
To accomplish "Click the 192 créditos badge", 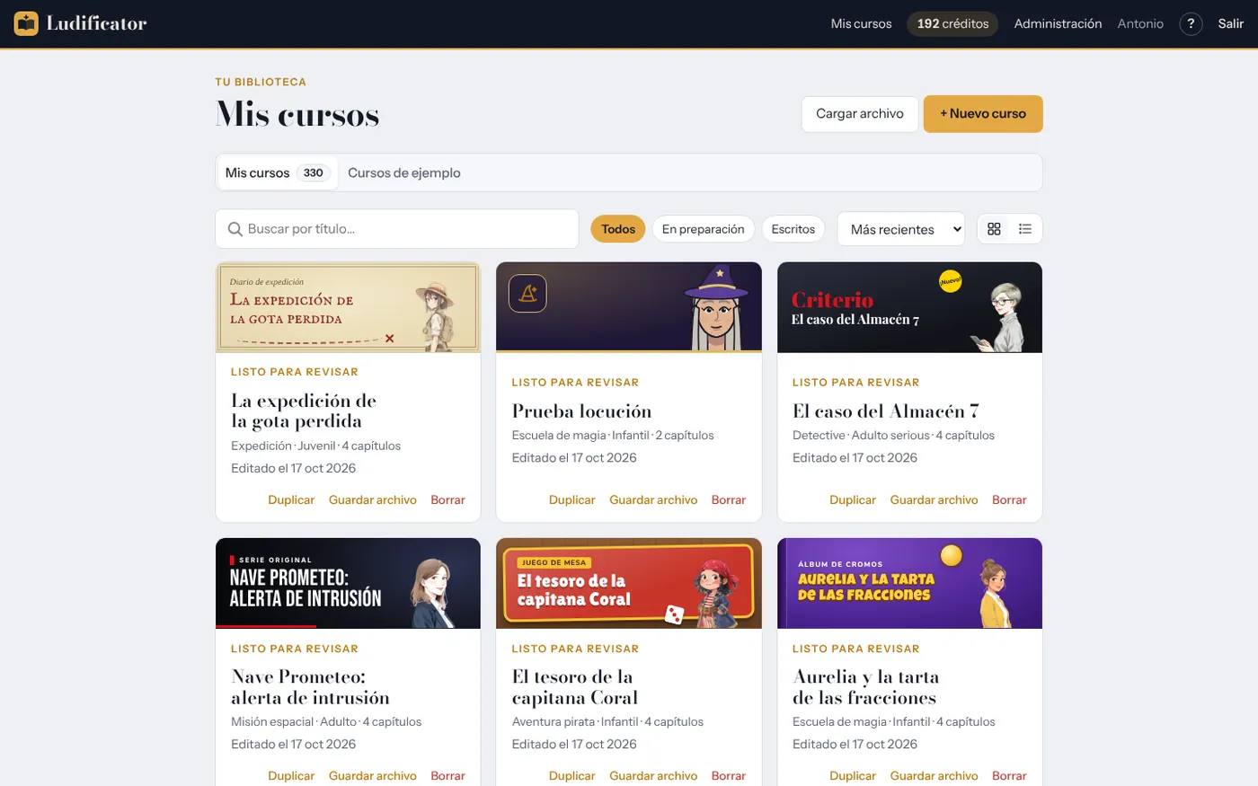I will [952, 23].
